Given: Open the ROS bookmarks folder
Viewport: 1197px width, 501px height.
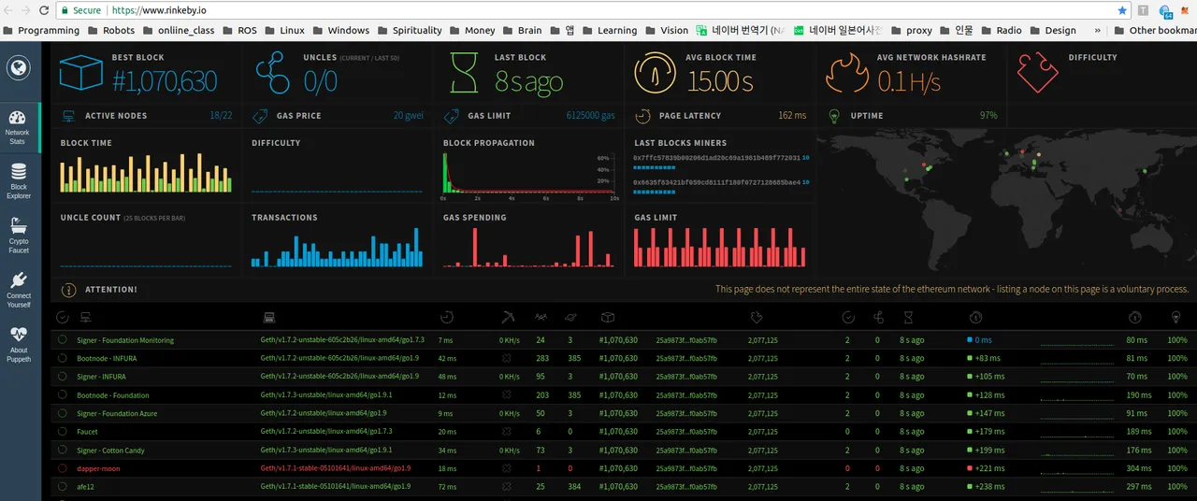Looking at the screenshot, I should (238, 30).
